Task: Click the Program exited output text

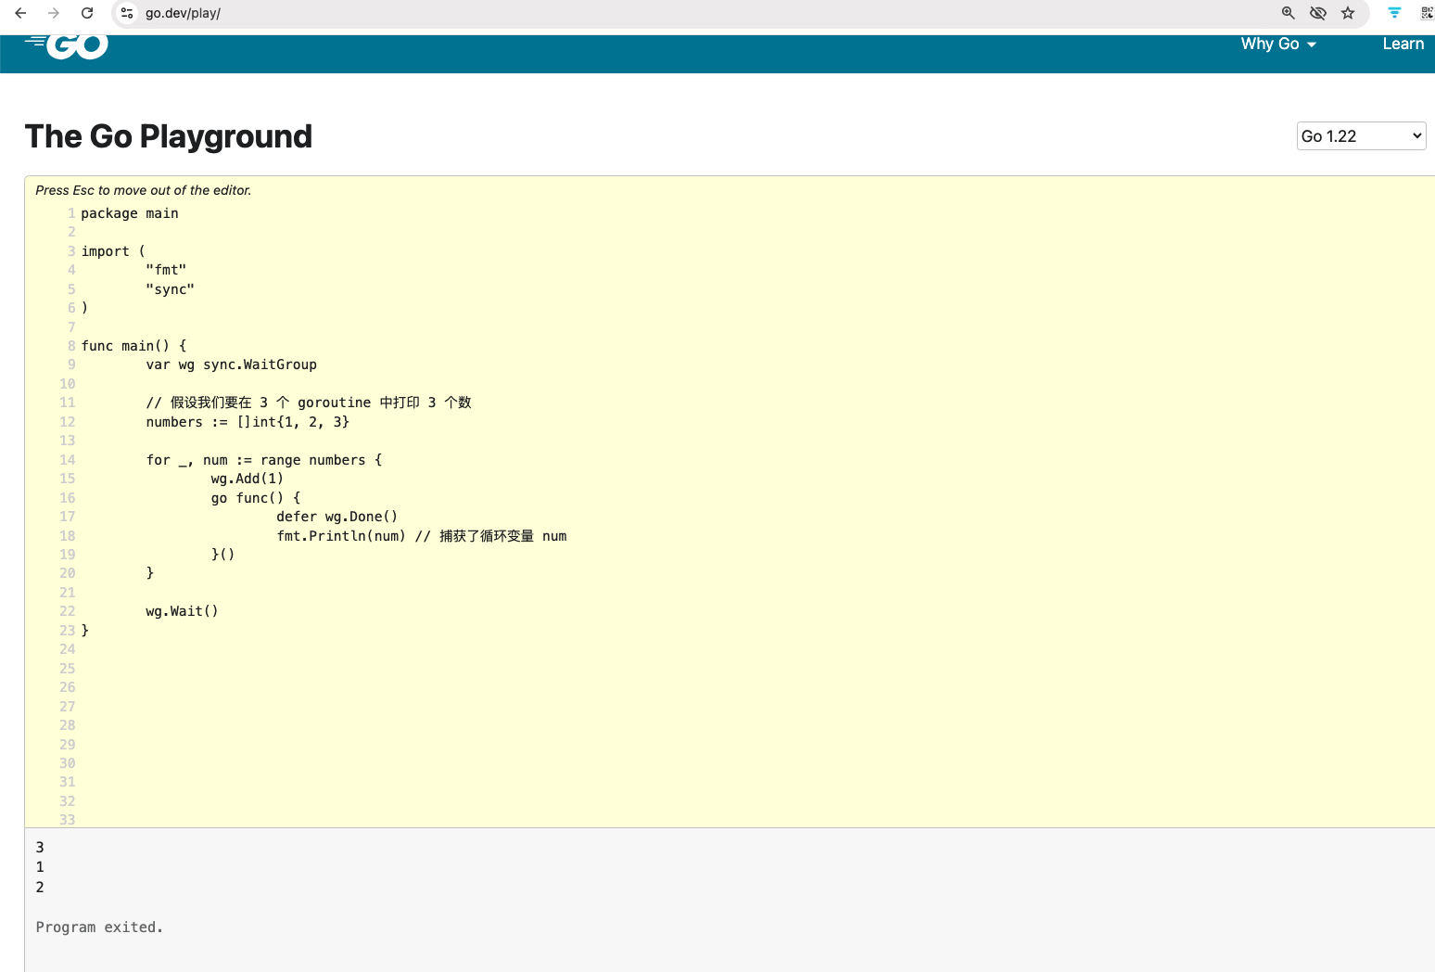Action: (99, 927)
